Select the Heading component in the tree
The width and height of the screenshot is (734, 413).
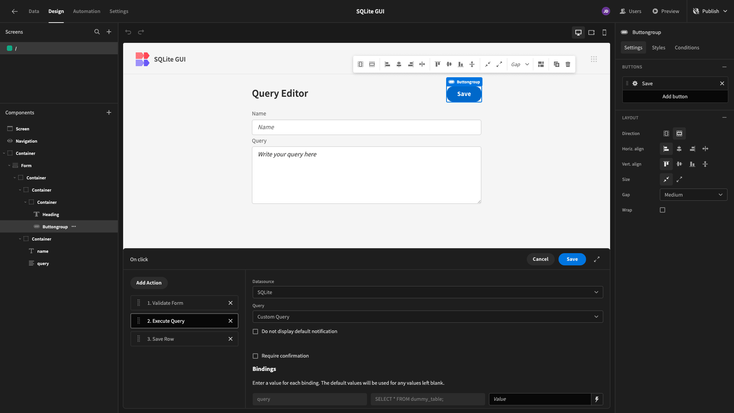(51, 215)
